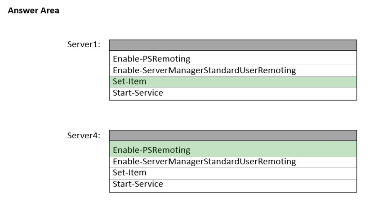The height and width of the screenshot is (207, 369).
Task: Open the Server1 dropdown header bar
Action: pos(233,45)
